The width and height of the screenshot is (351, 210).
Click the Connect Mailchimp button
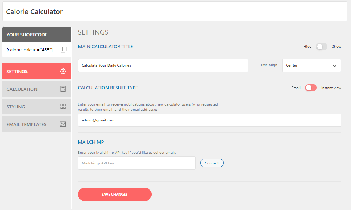212,163
